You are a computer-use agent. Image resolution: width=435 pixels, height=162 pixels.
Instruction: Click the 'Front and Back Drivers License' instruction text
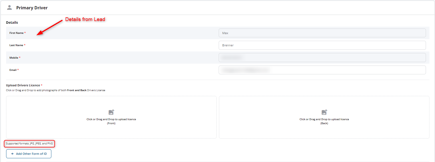pos(86,90)
